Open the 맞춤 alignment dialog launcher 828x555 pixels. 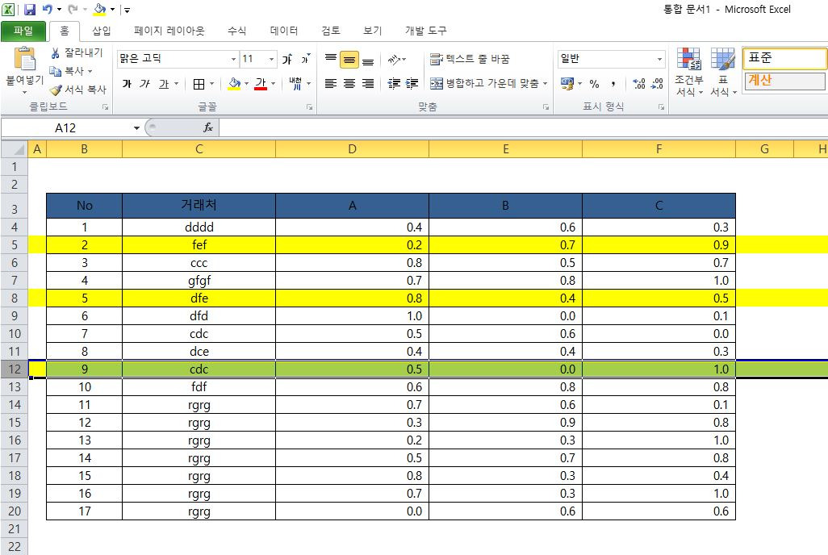546,107
